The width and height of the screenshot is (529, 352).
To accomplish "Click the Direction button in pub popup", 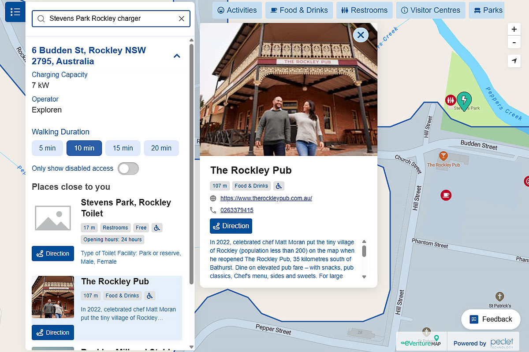I will point(231,226).
